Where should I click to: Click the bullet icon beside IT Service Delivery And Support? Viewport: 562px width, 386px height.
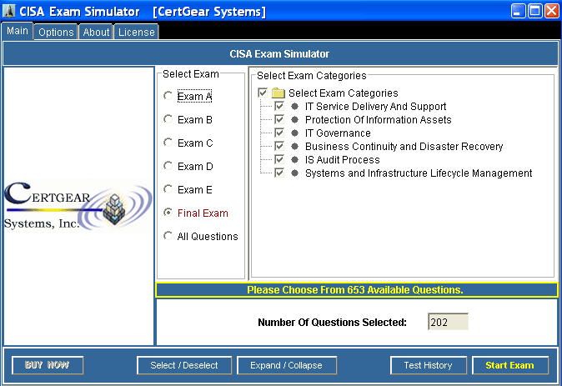294,107
